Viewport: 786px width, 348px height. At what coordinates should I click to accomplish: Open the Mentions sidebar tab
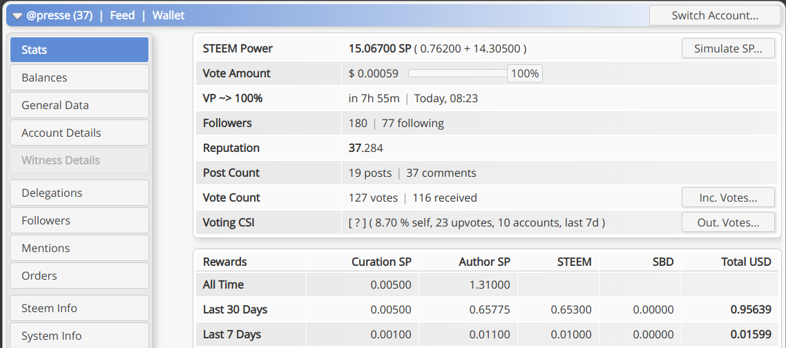coord(79,248)
